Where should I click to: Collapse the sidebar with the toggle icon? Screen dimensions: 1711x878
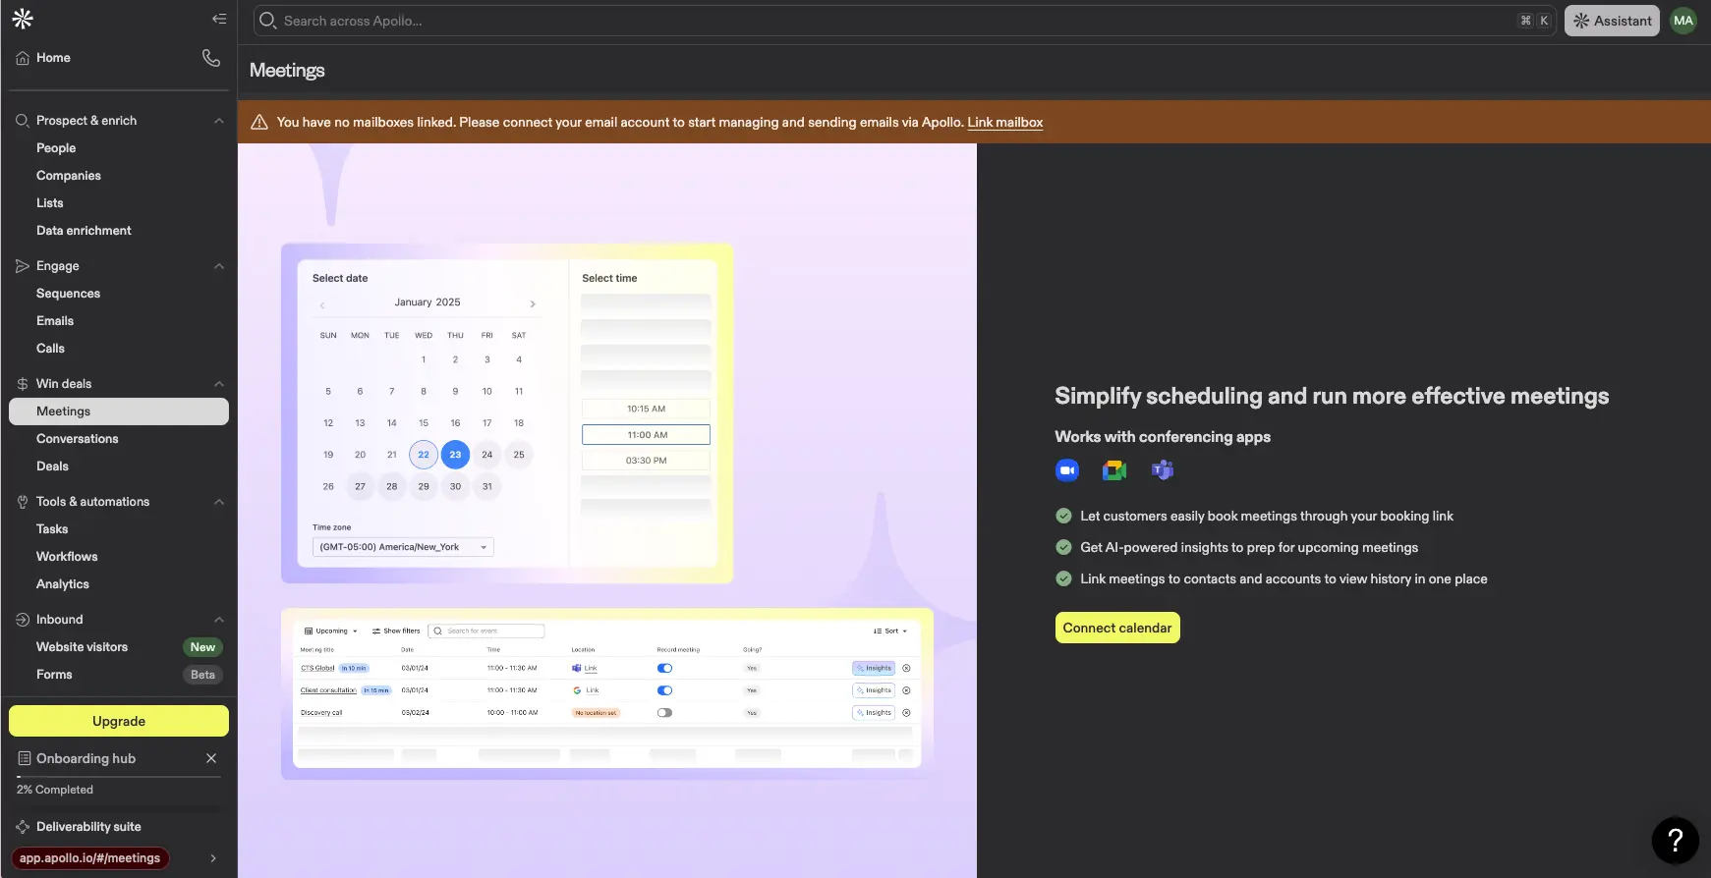(x=219, y=19)
